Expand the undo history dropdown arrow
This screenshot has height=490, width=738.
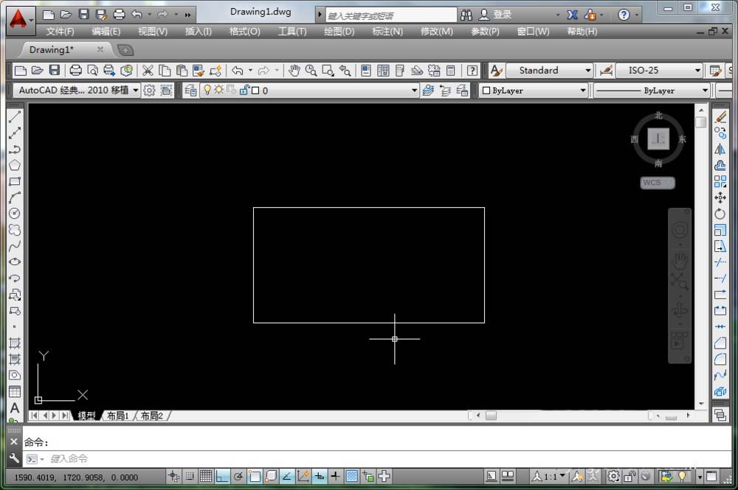pos(250,71)
